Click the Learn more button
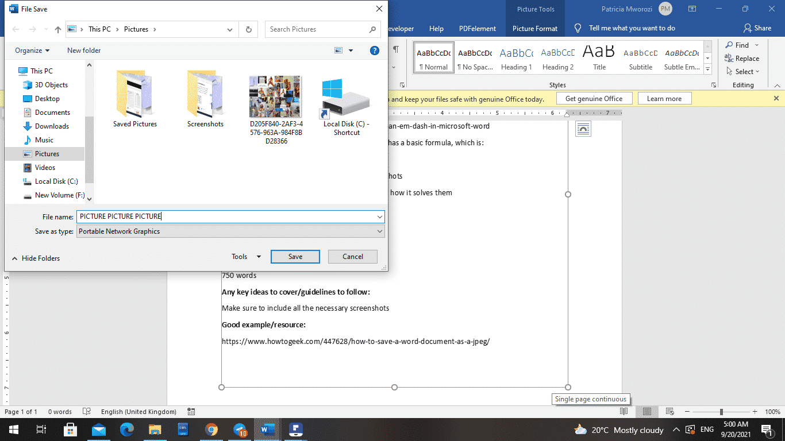The width and height of the screenshot is (785, 441). click(664, 99)
